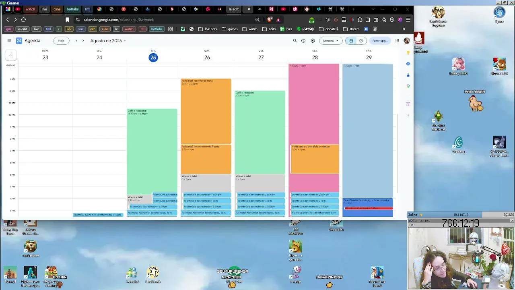Open the 'donate $' bookmark folder
515x290 pixels.
tap(329, 29)
